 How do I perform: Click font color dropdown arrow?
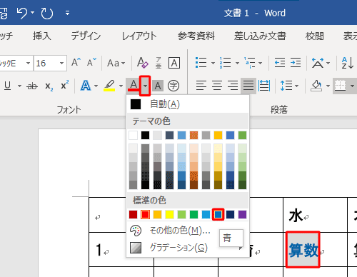click(145, 86)
